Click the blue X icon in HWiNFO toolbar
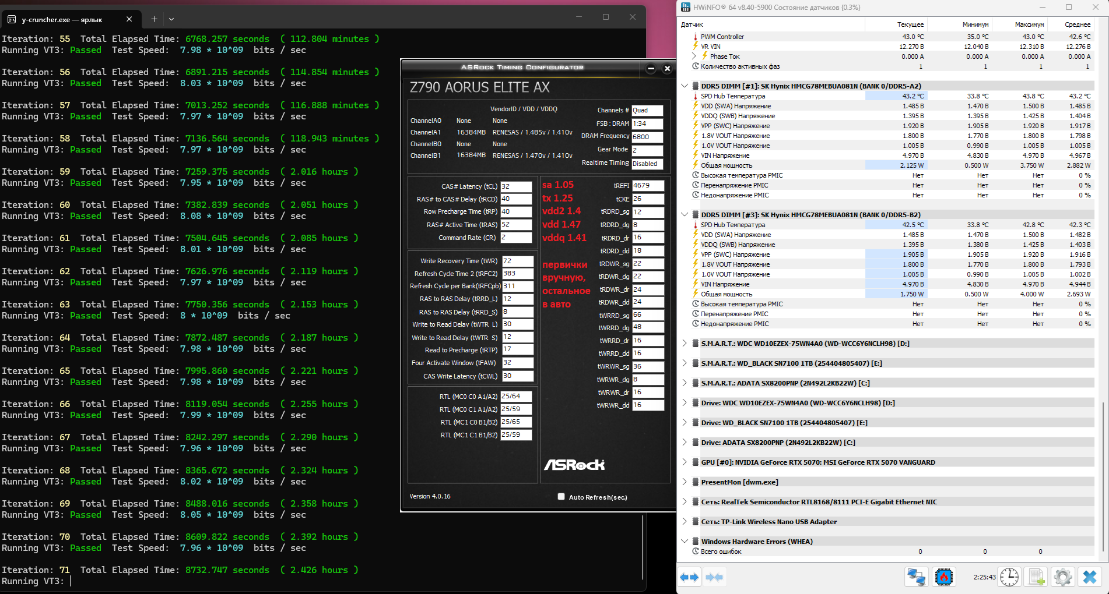1109x594 pixels. (x=1090, y=577)
